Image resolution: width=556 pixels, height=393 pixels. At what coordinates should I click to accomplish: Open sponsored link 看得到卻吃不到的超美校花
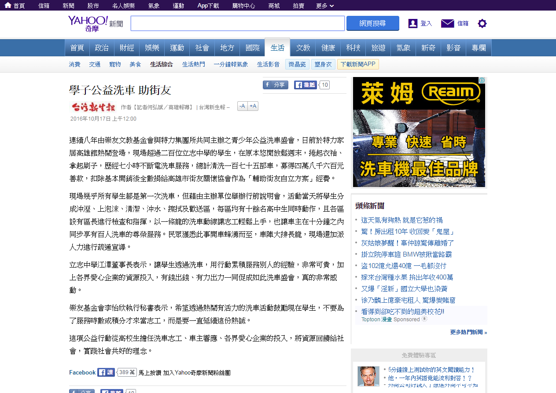point(403,312)
